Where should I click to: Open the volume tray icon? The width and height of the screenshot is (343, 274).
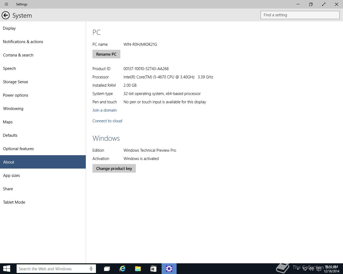click(311, 269)
